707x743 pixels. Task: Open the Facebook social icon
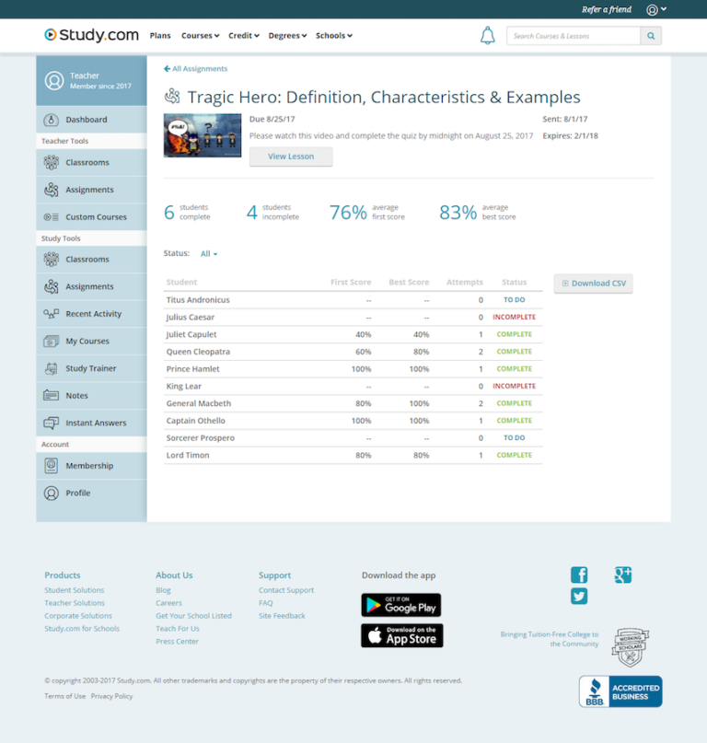[x=579, y=575]
